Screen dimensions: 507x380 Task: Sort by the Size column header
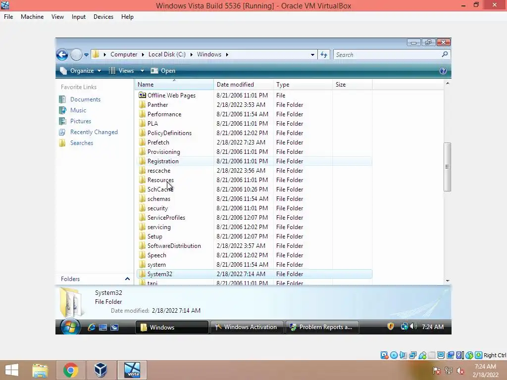[352, 84]
